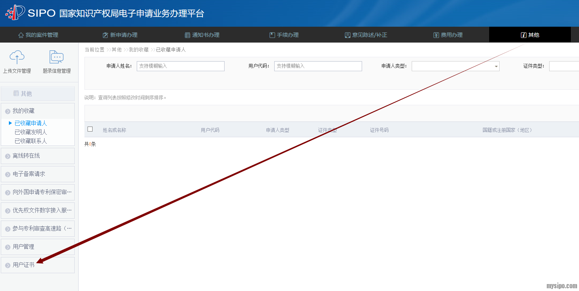The width and height of the screenshot is (579, 291).
Task: Click the upload file management cloud icon
Action: tap(17, 57)
